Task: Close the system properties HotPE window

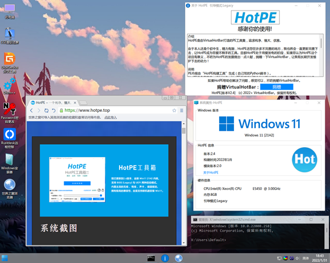Action: (319, 103)
